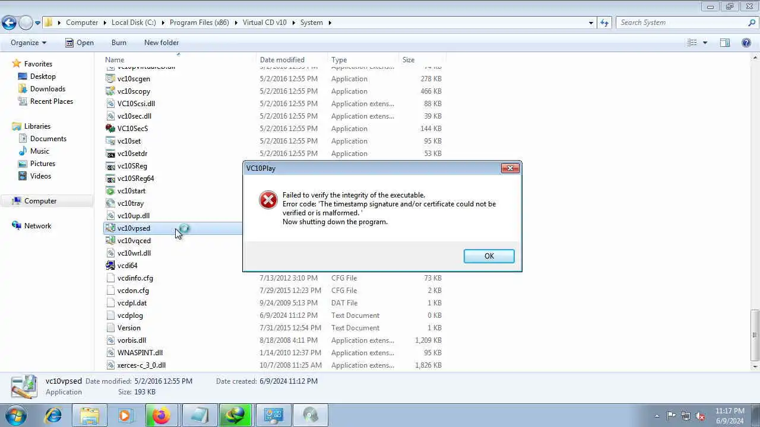
Task: Open Downloads under Favorites
Action: (x=47, y=88)
